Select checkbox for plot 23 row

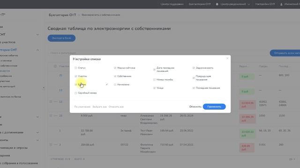pyautogui.click(x=51, y=116)
